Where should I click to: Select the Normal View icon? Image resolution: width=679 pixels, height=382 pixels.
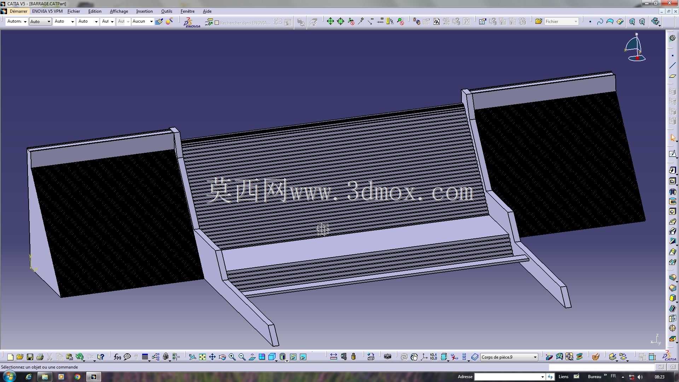(252, 357)
